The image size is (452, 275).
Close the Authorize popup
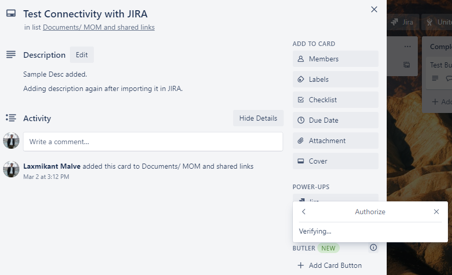[x=436, y=212]
